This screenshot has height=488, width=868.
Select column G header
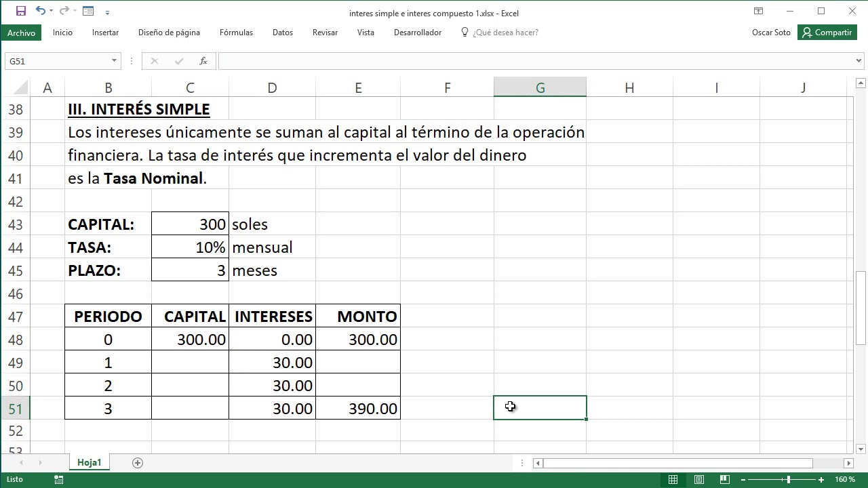pos(540,87)
